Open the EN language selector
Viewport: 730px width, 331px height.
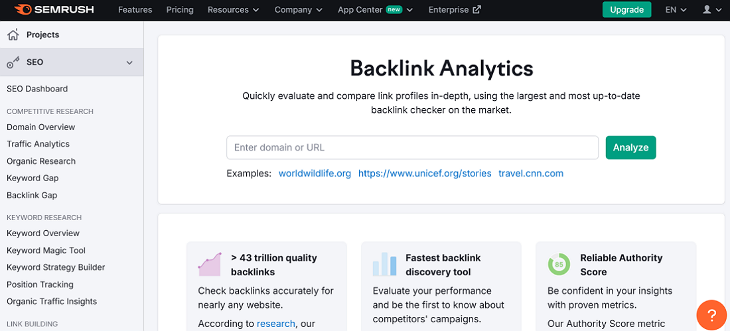point(676,10)
